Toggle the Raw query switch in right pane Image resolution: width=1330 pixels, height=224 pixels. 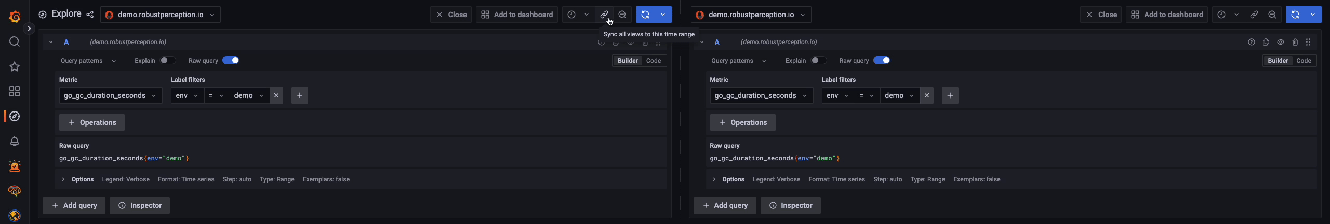[882, 60]
